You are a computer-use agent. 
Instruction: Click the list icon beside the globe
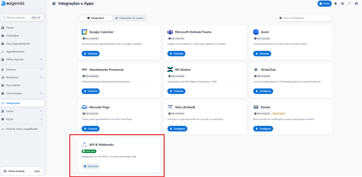349,4
